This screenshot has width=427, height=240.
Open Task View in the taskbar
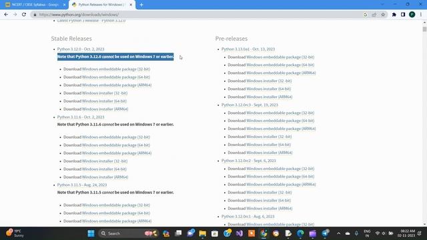pos(178,233)
